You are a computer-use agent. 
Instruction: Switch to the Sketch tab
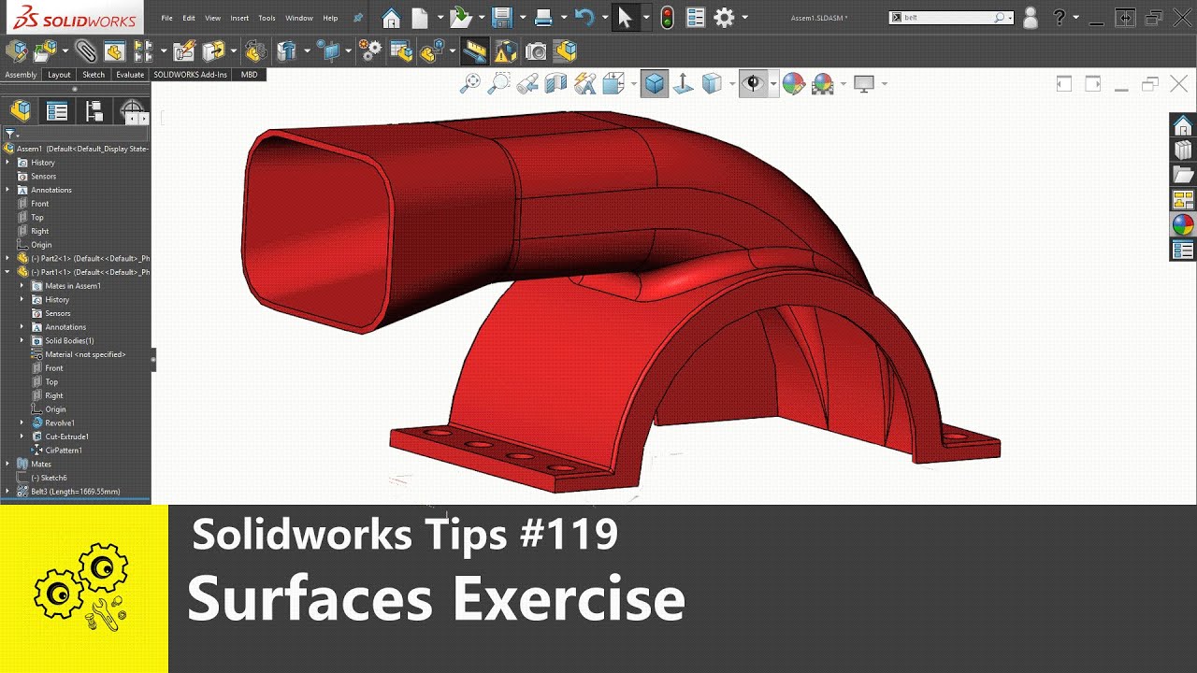click(x=94, y=75)
